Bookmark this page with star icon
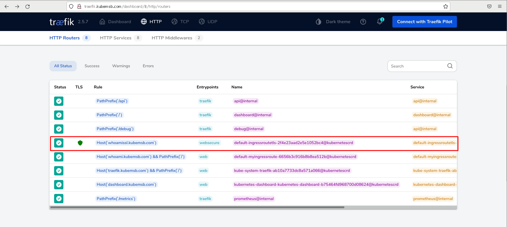The image size is (507, 227). click(x=445, y=6)
